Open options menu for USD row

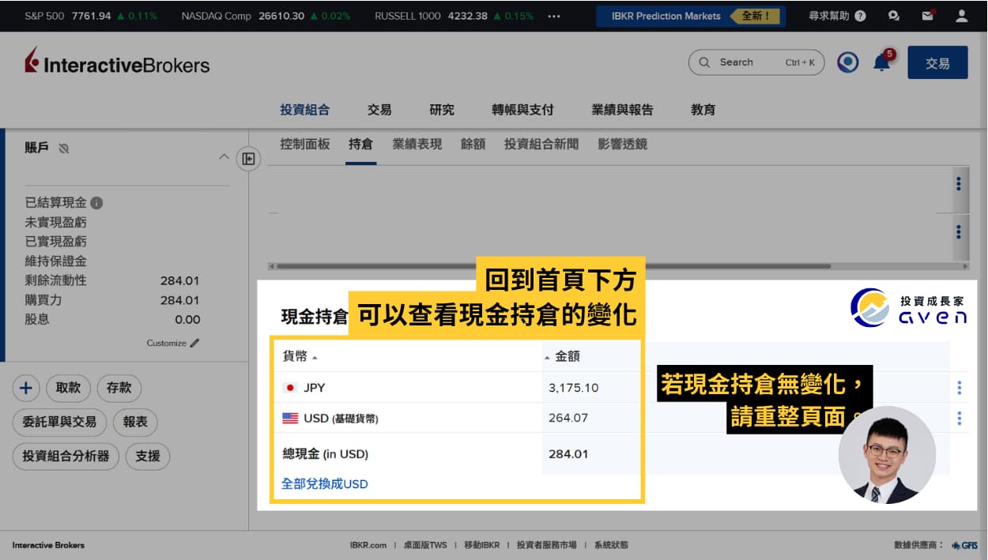pyautogui.click(x=959, y=418)
